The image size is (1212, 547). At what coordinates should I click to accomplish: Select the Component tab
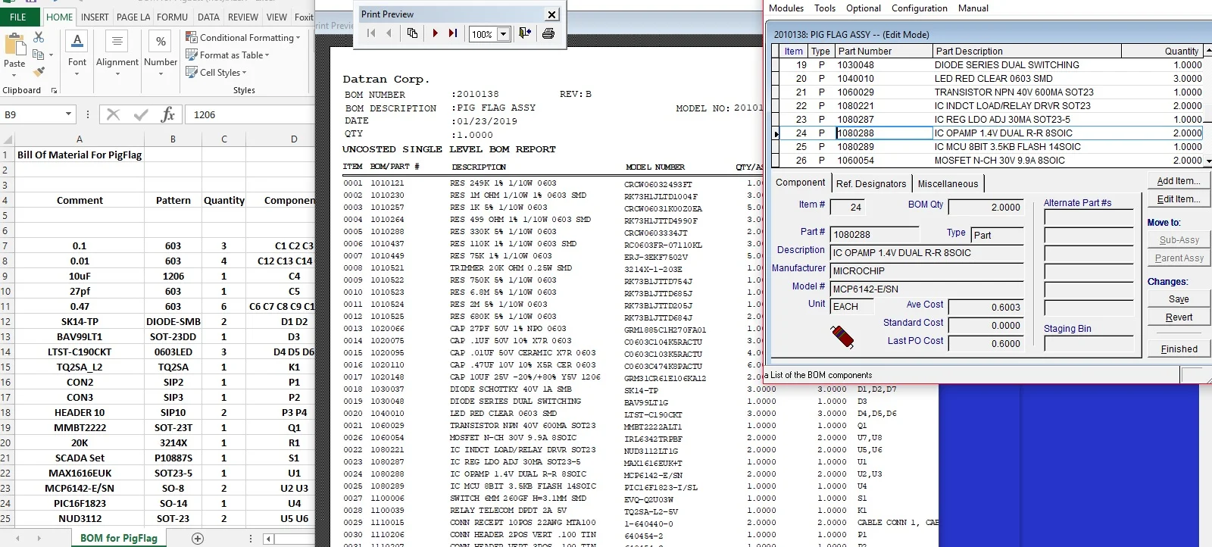point(800,183)
